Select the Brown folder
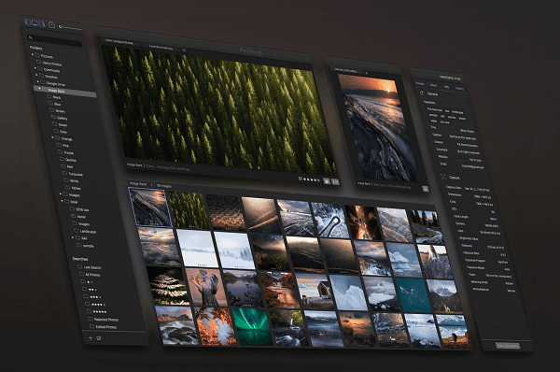The height and width of the screenshot is (372, 560). point(58,110)
